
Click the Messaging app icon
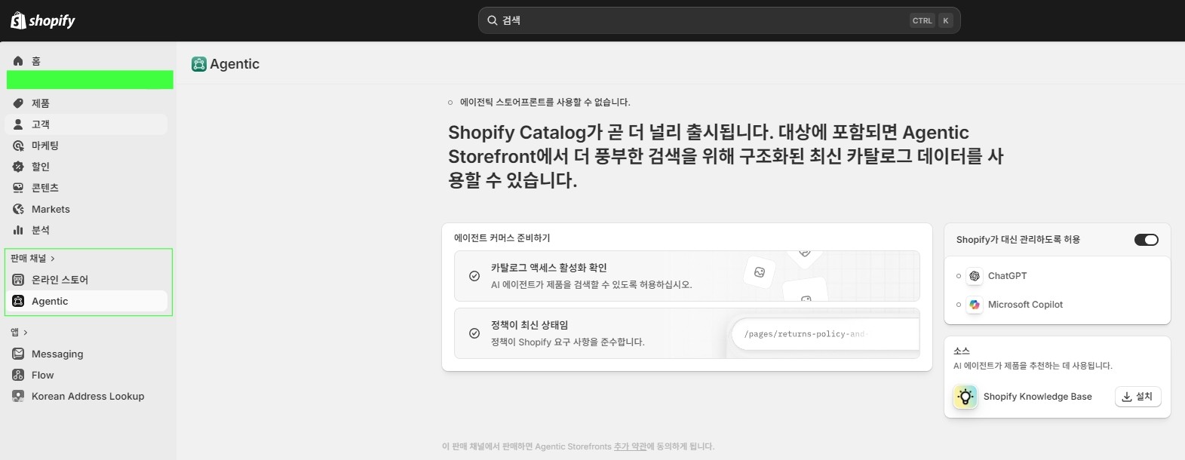click(x=18, y=354)
